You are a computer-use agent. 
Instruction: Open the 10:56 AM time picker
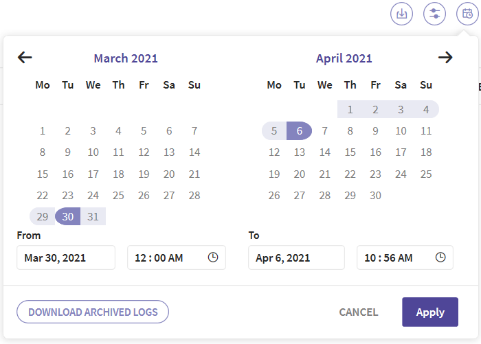click(405, 257)
